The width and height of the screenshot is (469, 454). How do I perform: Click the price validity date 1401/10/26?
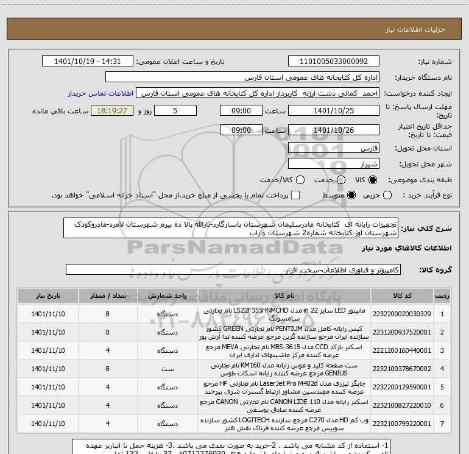334,130
